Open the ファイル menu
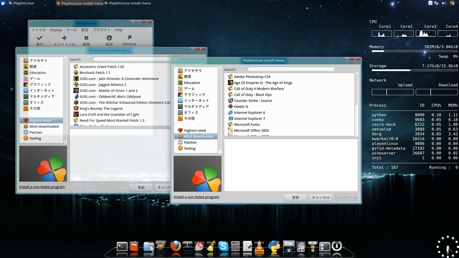The width and height of the screenshot is (459, 258). pos(38,30)
